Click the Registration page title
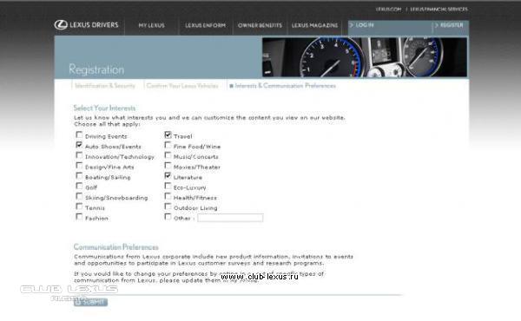Screen dimensions: 521x321 click(96, 69)
